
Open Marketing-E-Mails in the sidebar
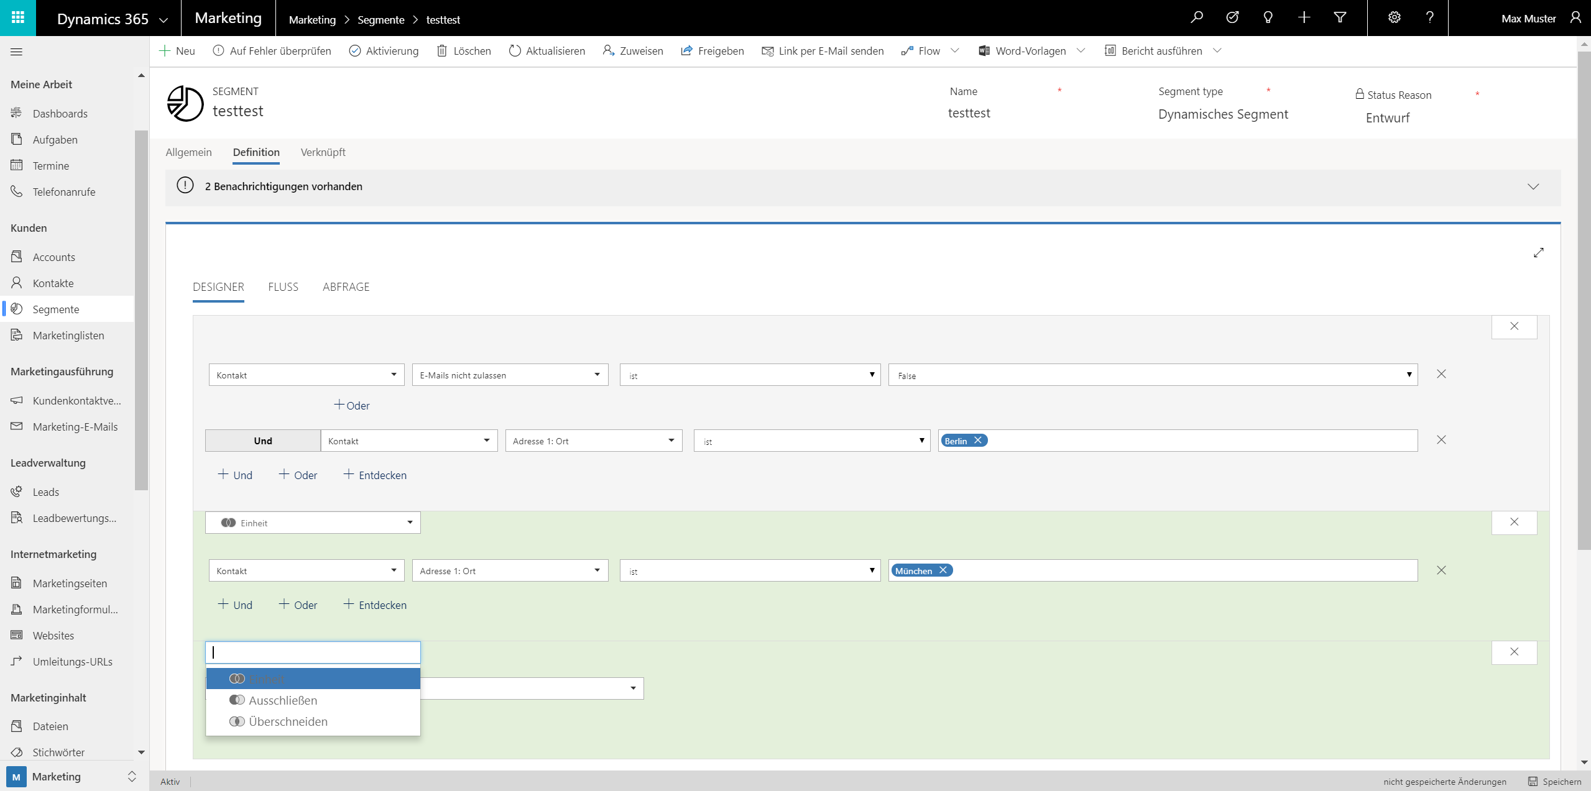click(75, 427)
